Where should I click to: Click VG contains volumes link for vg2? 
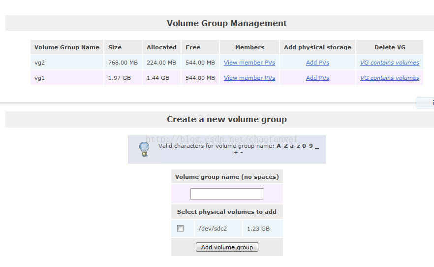pos(389,63)
